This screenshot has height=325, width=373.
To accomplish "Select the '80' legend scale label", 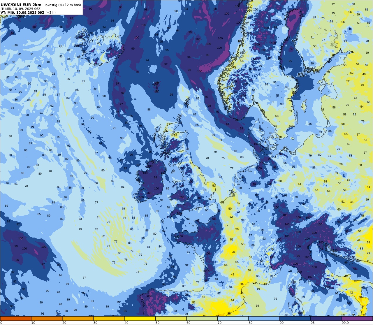I will (251, 323).
